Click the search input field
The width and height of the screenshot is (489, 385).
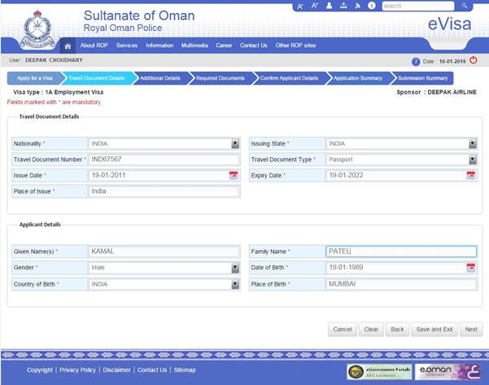[x=418, y=6]
